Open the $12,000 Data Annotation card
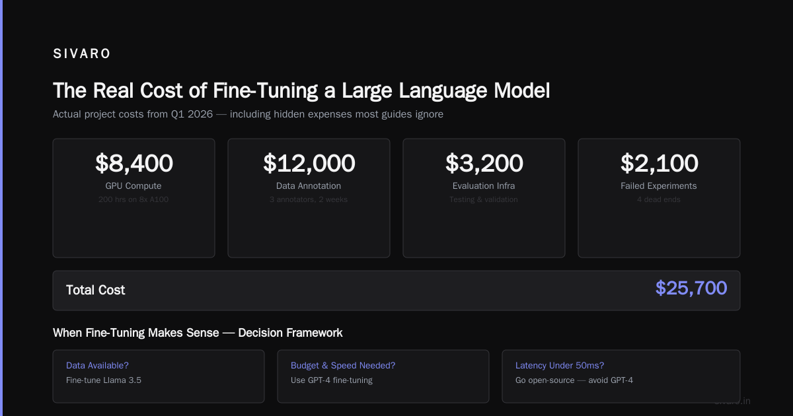Image resolution: width=793 pixels, height=416 pixels. [309, 198]
